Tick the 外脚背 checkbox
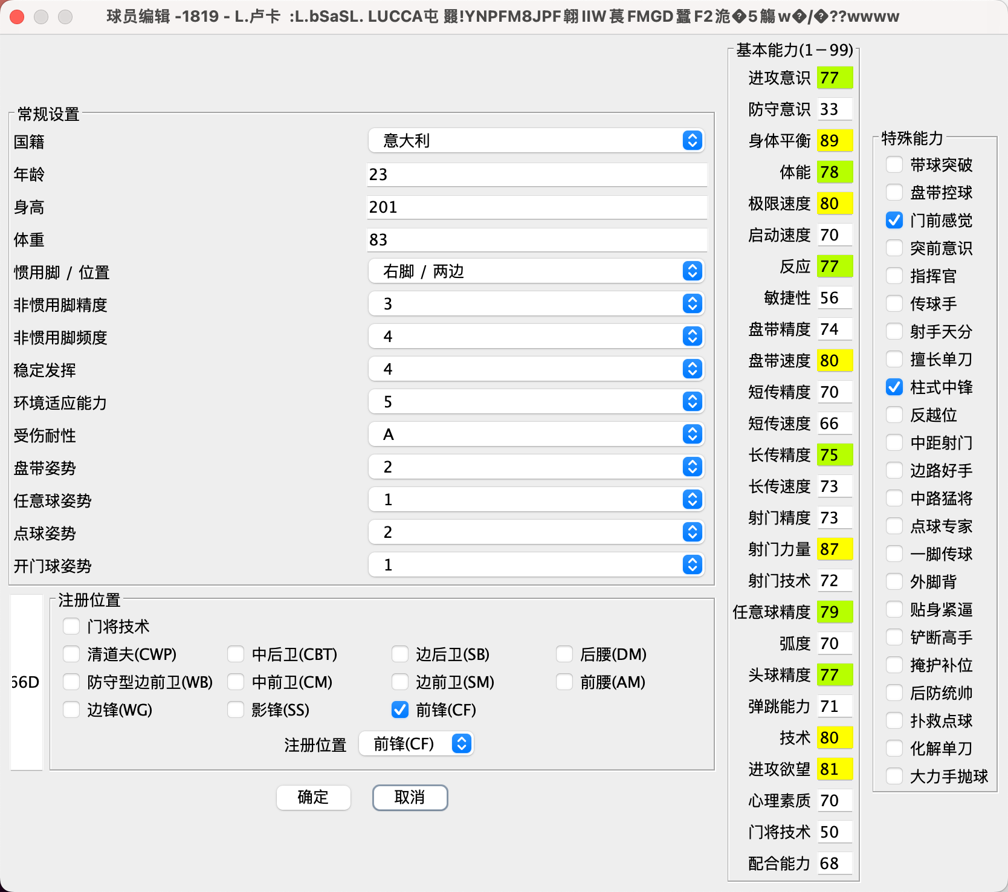1008x892 pixels. tap(894, 581)
